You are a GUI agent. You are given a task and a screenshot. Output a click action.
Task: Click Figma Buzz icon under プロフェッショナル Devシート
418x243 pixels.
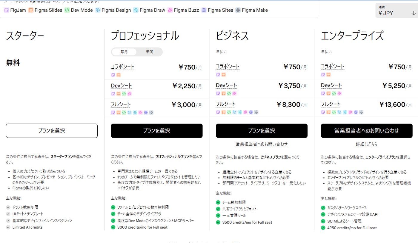pos(130,94)
